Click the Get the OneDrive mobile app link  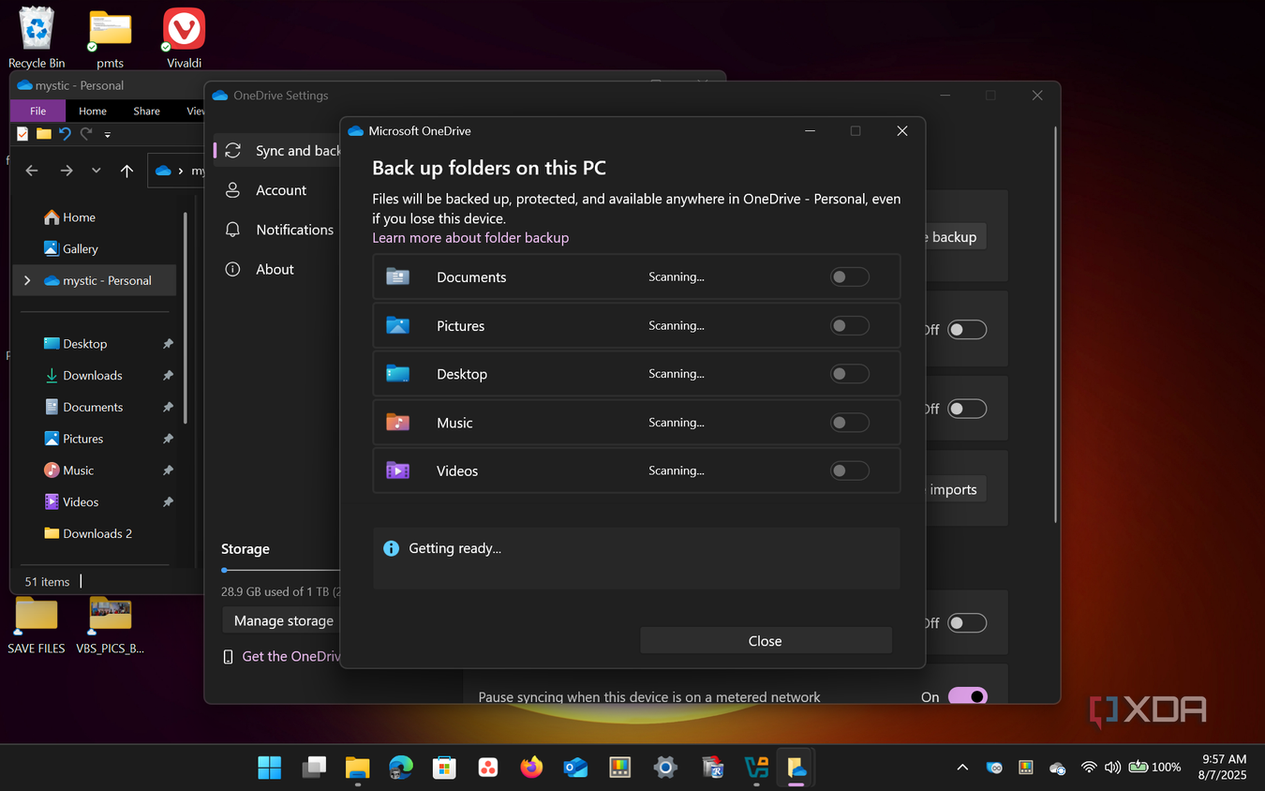(290, 656)
